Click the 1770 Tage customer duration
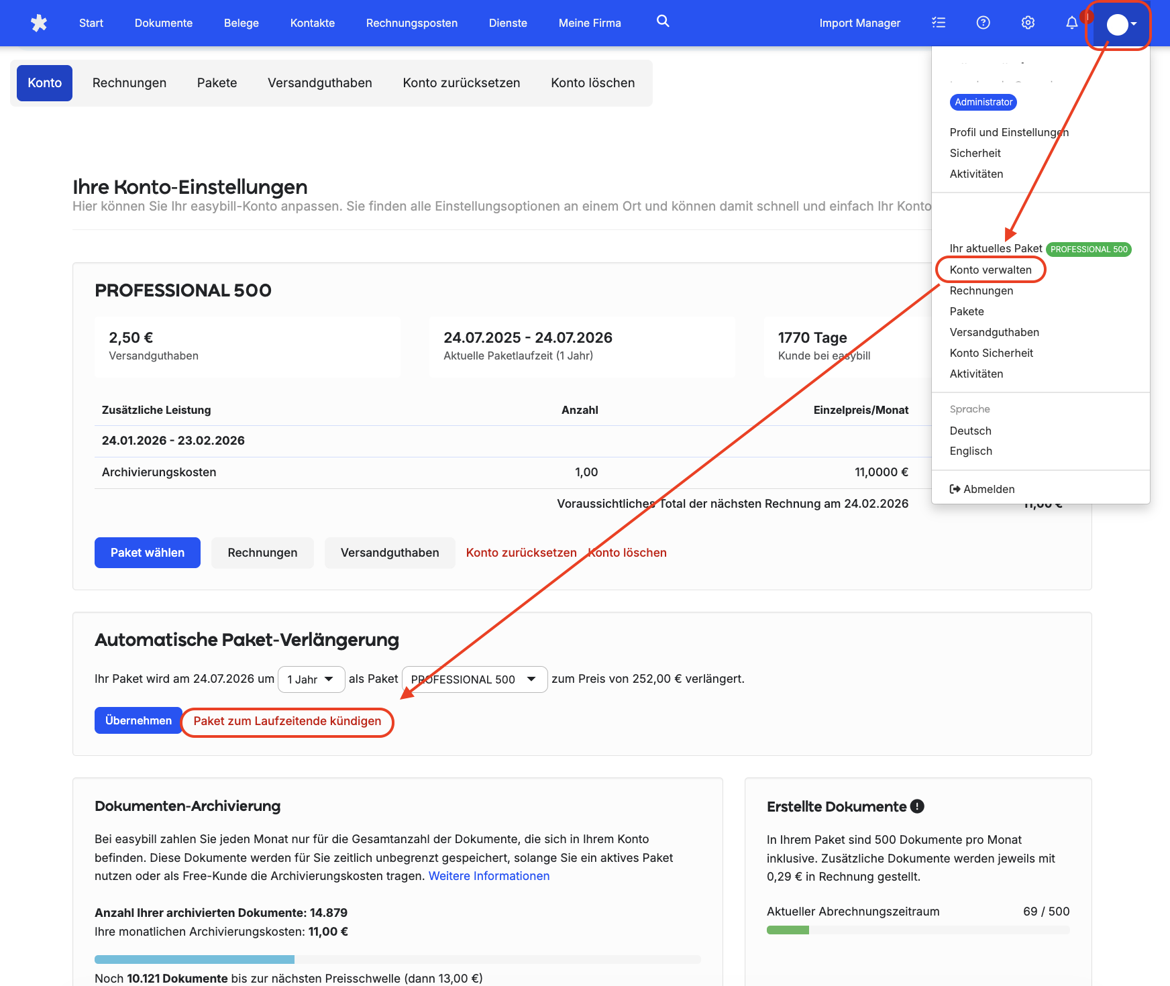This screenshot has height=986, width=1170. (x=812, y=337)
